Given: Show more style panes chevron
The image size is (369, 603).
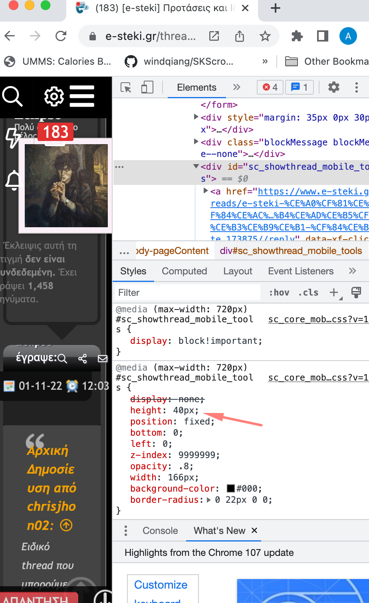Looking at the screenshot, I should click(352, 271).
